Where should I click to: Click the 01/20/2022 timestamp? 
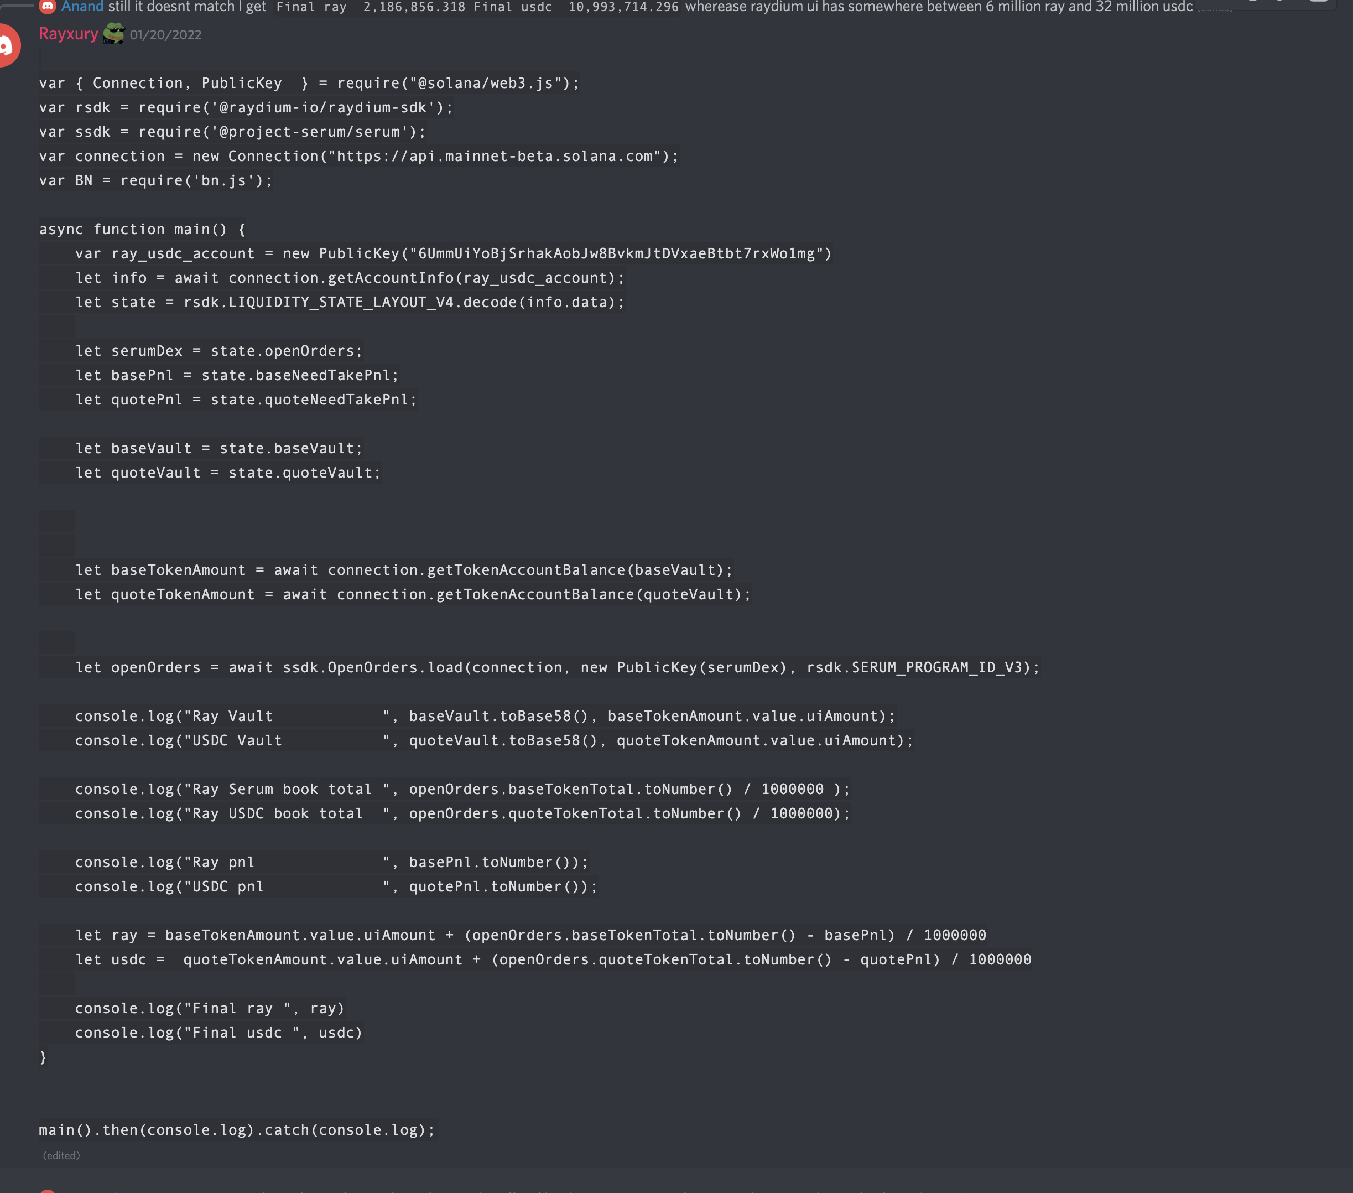click(165, 34)
